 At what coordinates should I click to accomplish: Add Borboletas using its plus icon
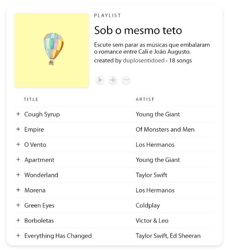[x=18, y=220]
